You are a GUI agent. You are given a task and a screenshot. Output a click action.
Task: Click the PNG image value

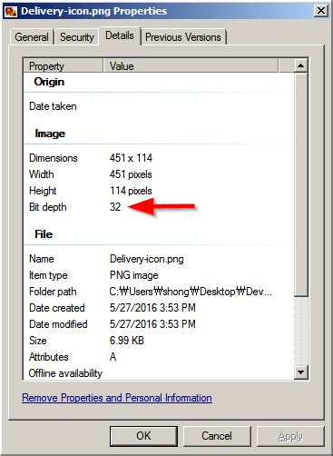(134, 275)
